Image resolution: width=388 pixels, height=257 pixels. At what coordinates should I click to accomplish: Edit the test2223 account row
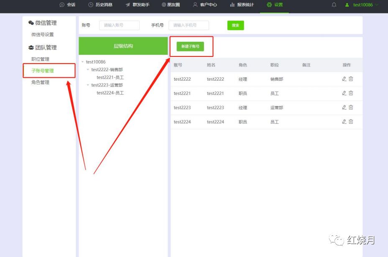344,107
